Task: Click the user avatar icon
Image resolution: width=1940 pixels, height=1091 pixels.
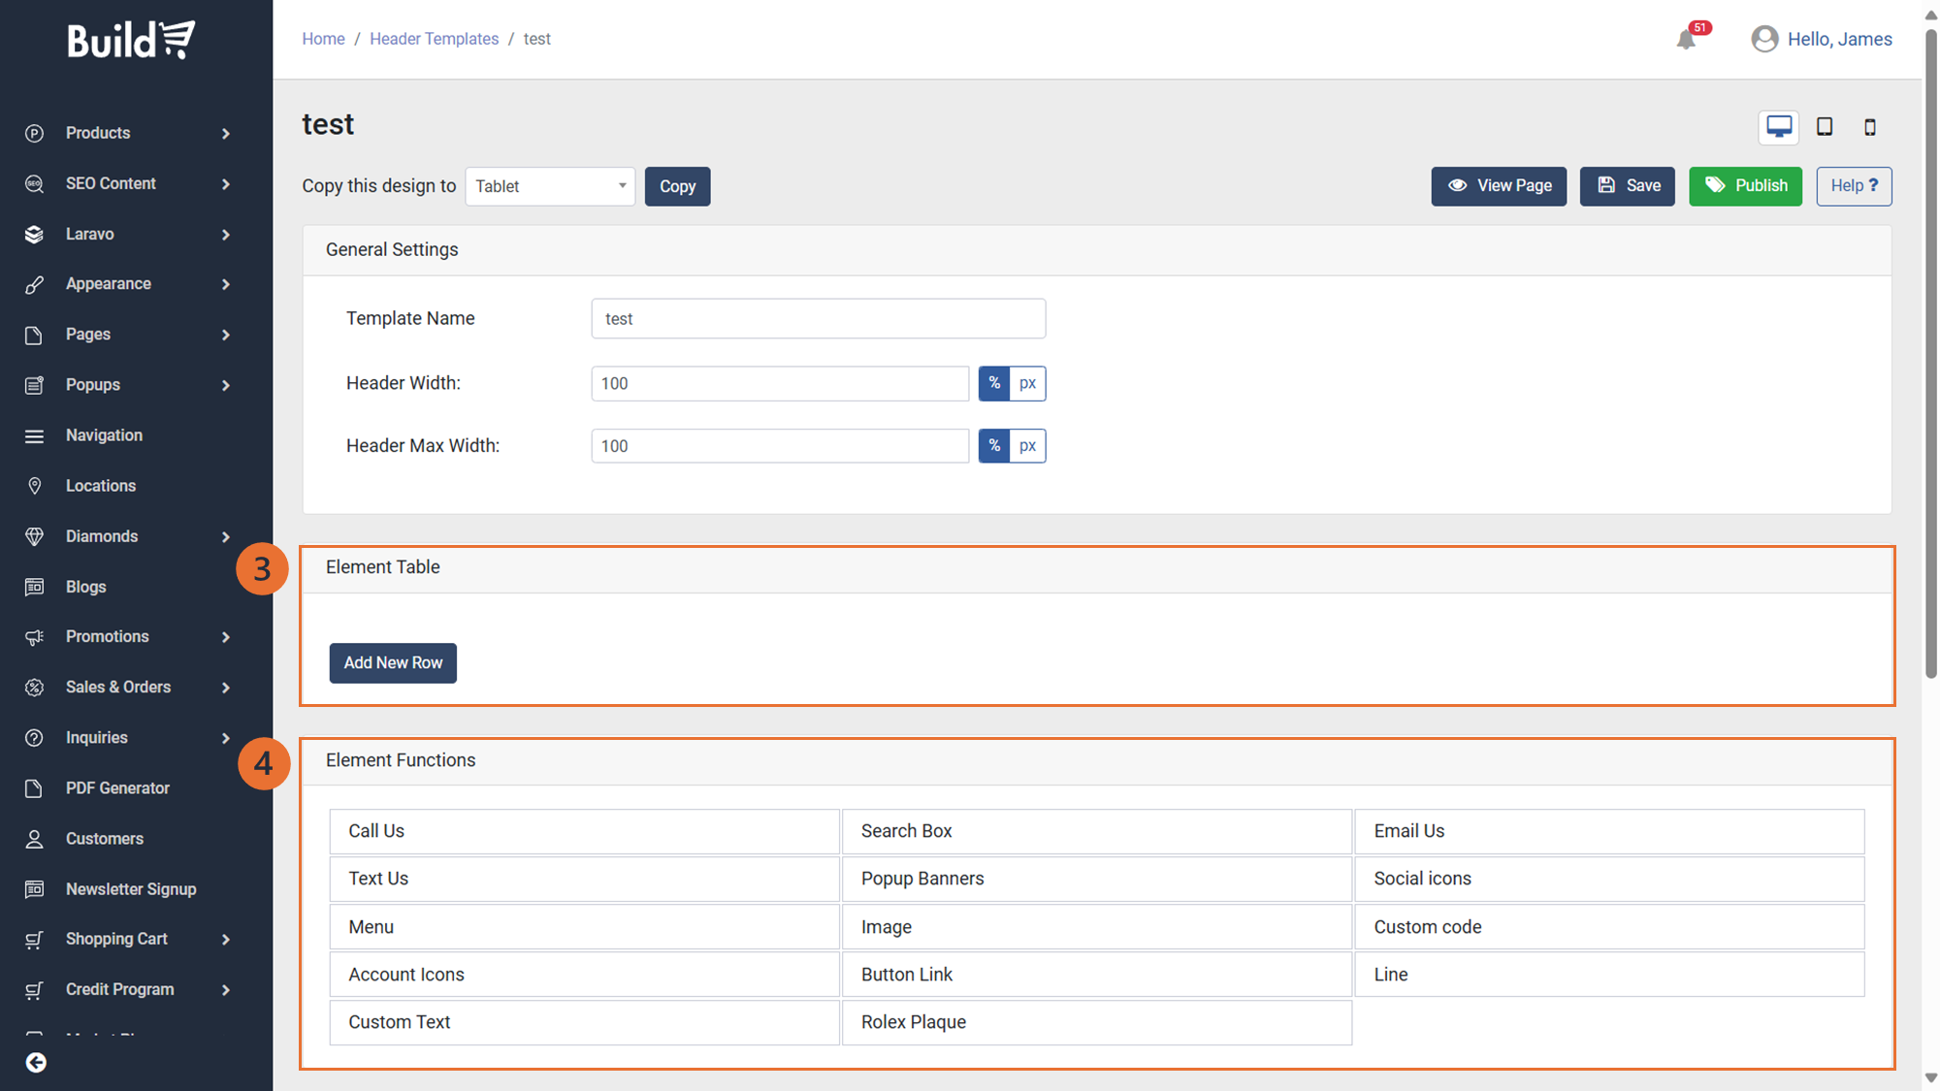Action: pos(1764,39)
